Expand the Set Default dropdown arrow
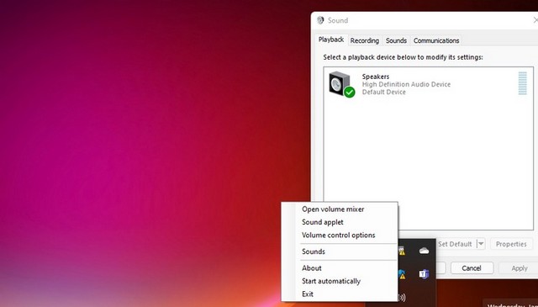The width and height of the screenshot is (538, 307). click(481, 244)
